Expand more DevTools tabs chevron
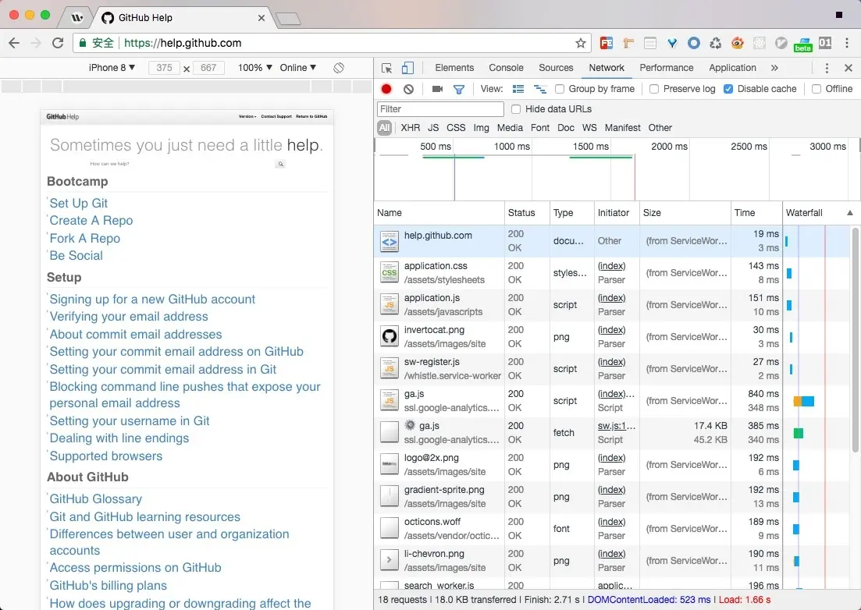Viewport: 861px width, 610px height. click(774, 68)
